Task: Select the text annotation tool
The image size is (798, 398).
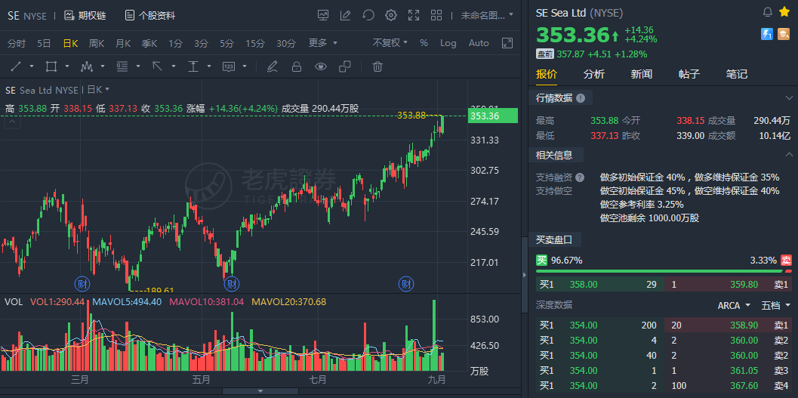Action: click(x=193, y=66)
